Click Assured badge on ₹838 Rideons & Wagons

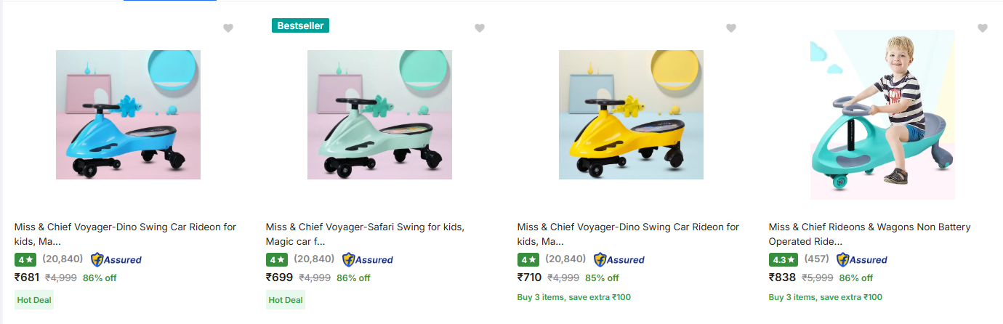coord(862,259)
